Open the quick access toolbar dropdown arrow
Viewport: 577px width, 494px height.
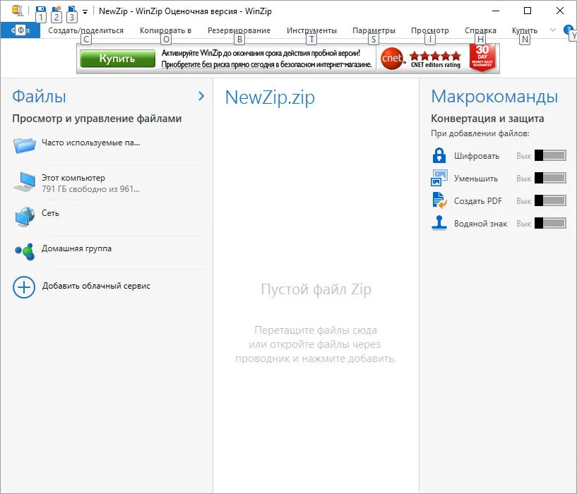point(85,12)
